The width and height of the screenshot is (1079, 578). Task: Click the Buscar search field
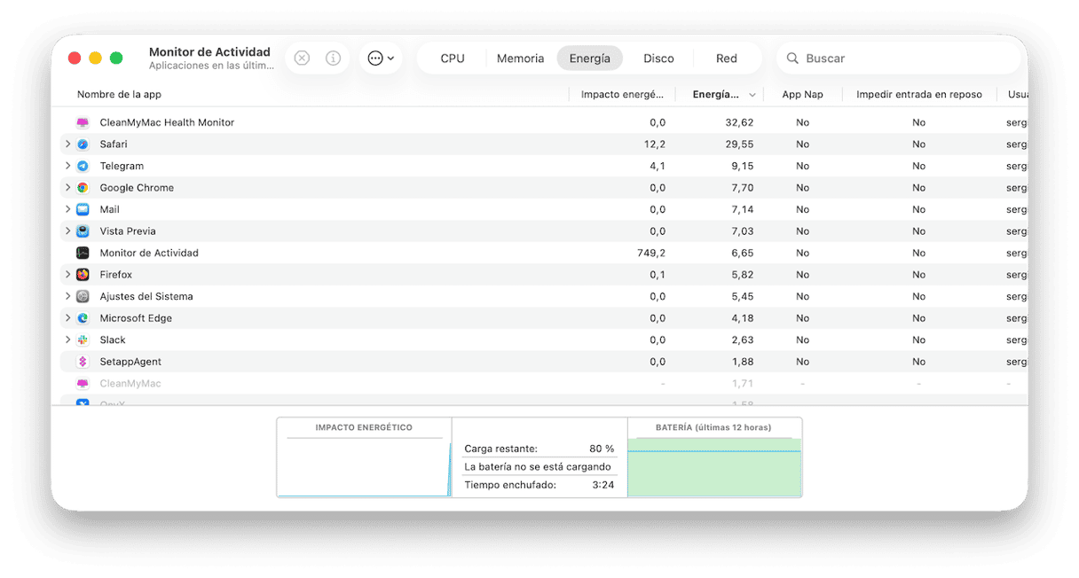point(900,59)
